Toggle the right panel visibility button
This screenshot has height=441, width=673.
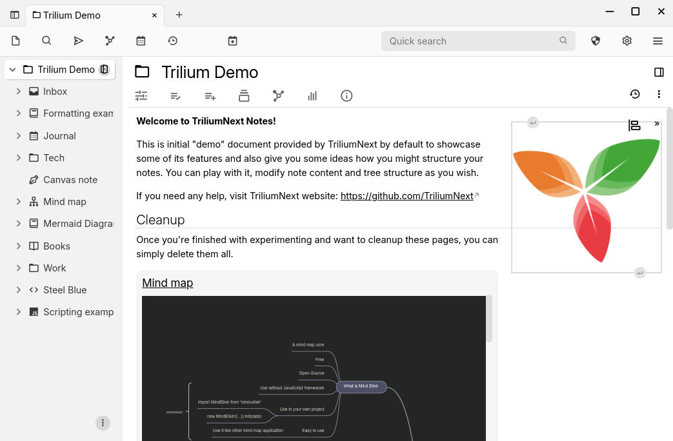point(659,72)
